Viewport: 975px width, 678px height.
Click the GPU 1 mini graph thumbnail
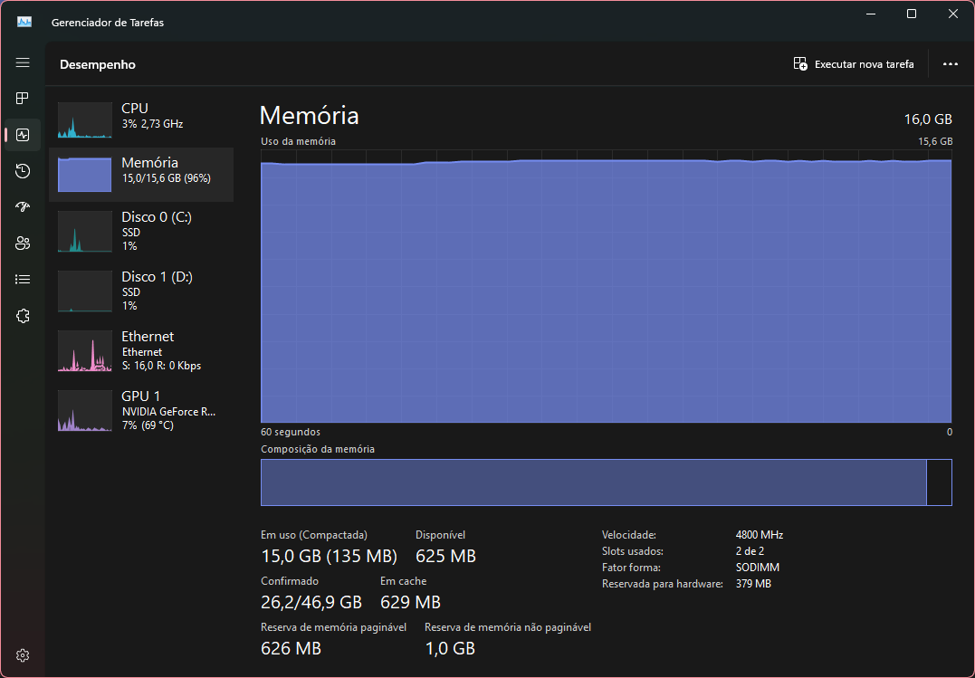click(x=84, y=411)
